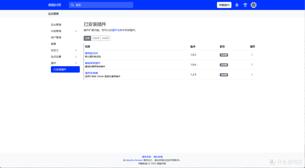The height and width of the screenshot is (168, 305).
Task: Select the 全部 filter tab
Action: (87, 38)
